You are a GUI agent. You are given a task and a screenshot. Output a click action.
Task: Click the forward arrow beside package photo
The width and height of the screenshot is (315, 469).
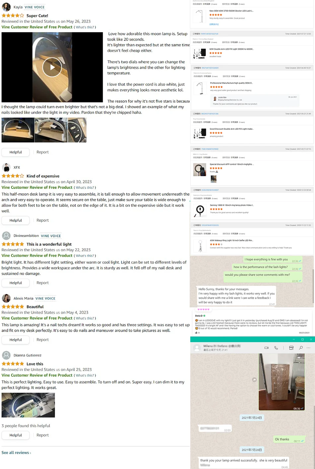pos(254,380)
